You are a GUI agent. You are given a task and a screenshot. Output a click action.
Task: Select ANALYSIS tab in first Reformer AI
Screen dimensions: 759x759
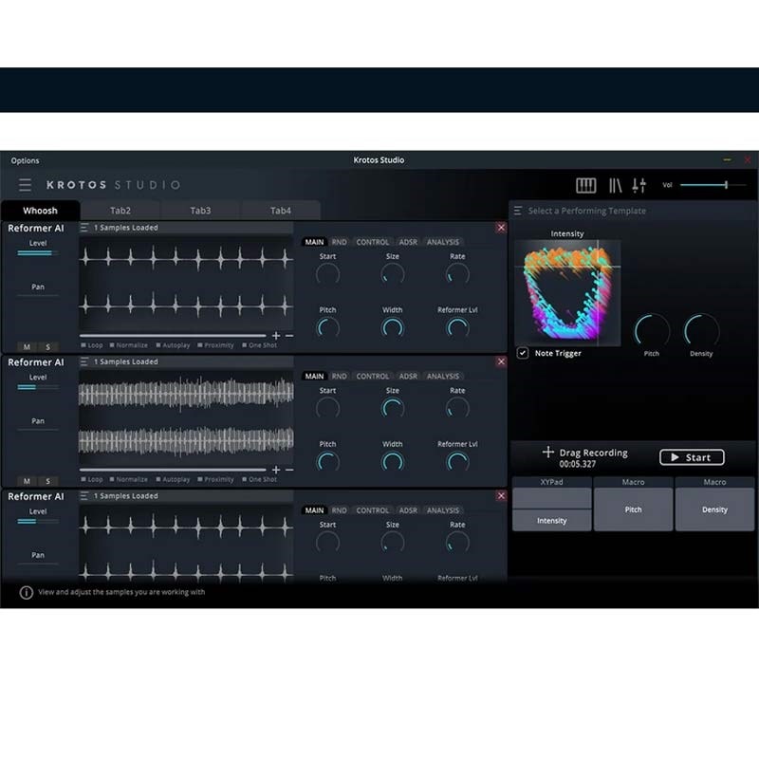click(443, 242)
